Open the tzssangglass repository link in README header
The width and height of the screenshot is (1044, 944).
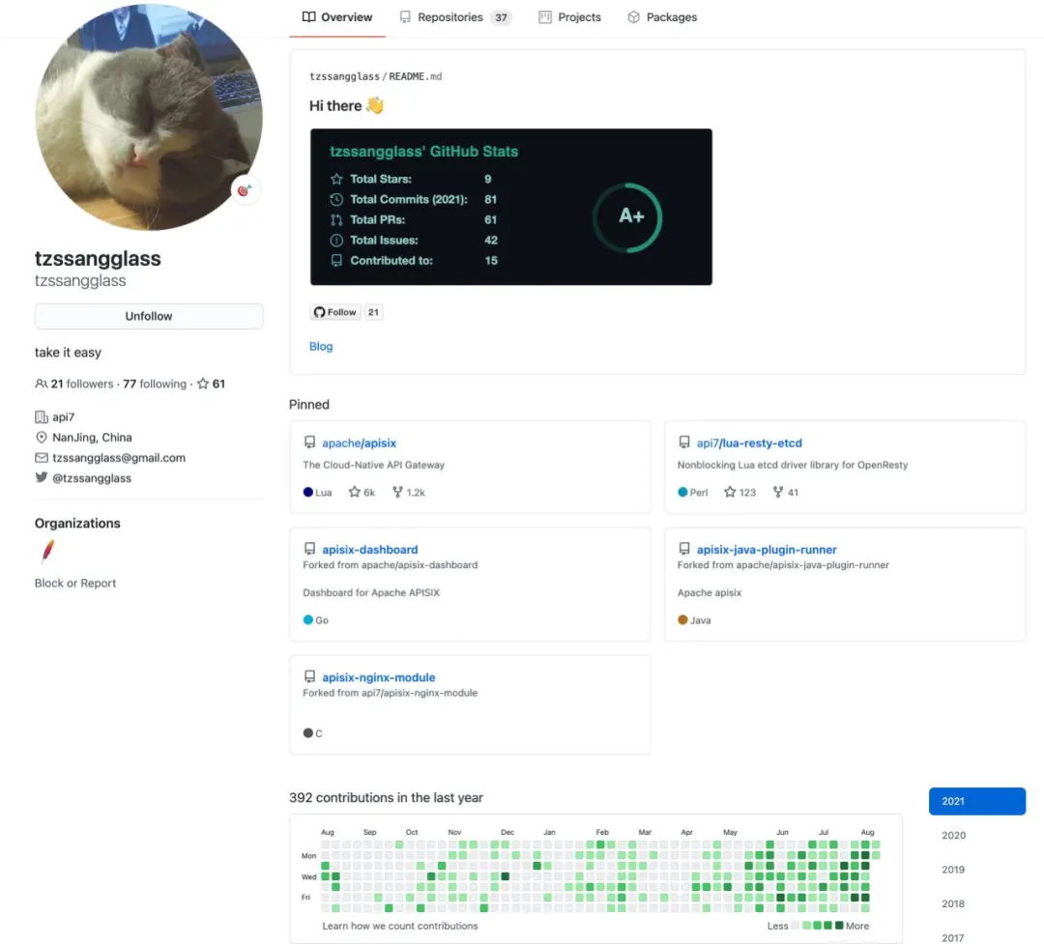click(x=344, y=76)
